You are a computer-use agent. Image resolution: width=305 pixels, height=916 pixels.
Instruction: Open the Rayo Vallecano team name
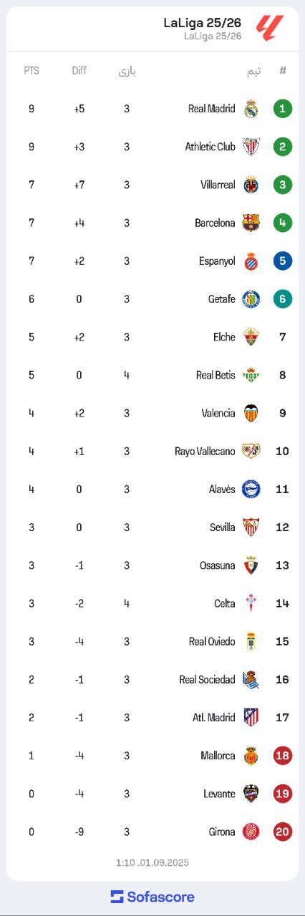pos(205,451)
